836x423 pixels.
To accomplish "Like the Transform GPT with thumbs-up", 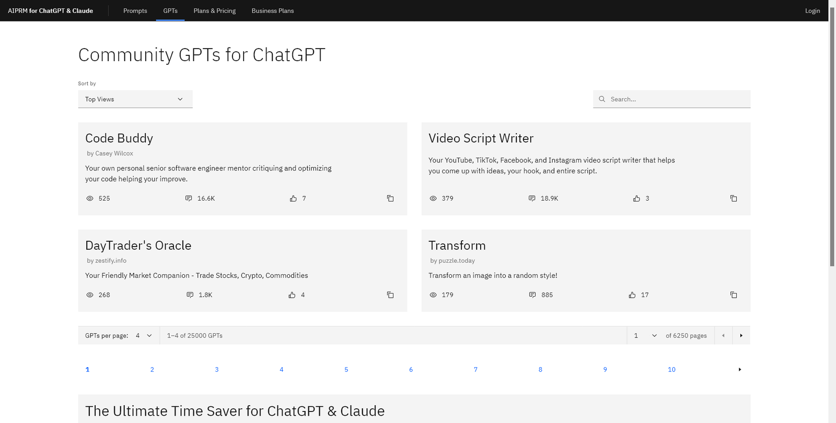I will pyautogui.click(x=632, y=295).
